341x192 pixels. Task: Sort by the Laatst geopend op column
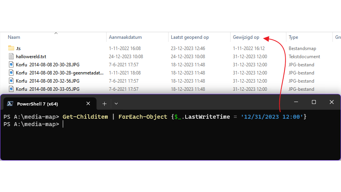[x=190, y=38]
